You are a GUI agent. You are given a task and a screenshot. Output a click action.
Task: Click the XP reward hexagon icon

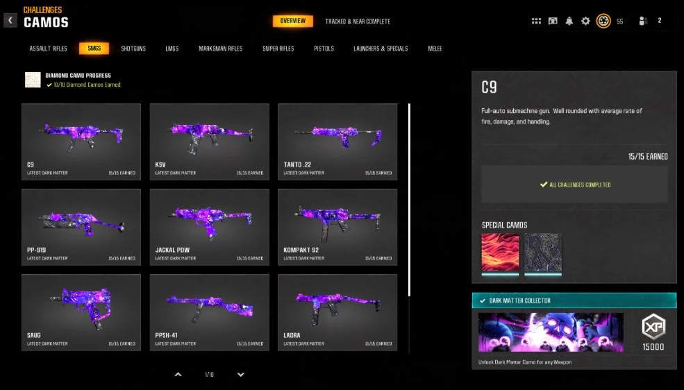point(653,326)
